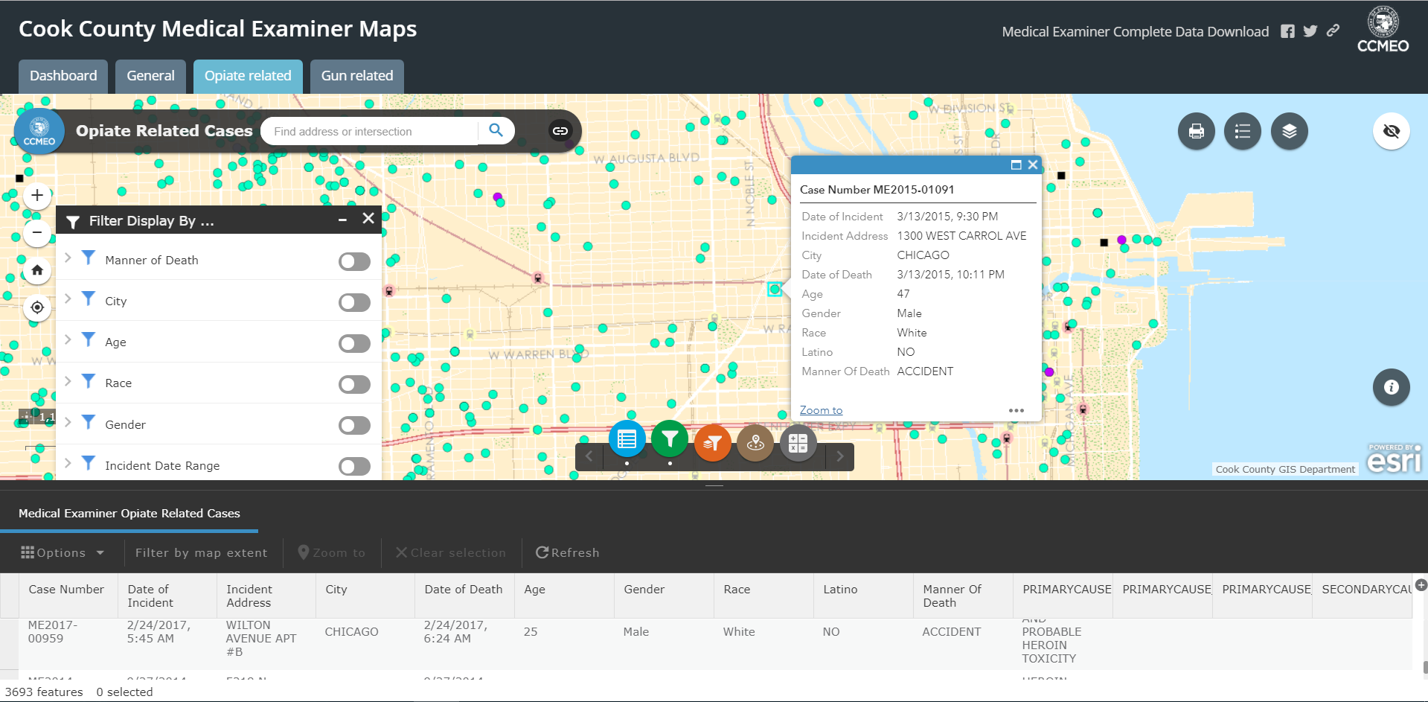1428x702 pixels.
Task: Click the home default extent button
Action: (37, 270)
